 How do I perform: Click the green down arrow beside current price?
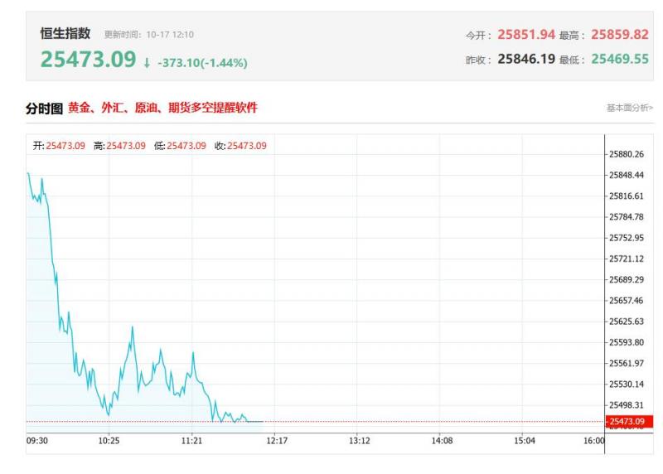147,63
